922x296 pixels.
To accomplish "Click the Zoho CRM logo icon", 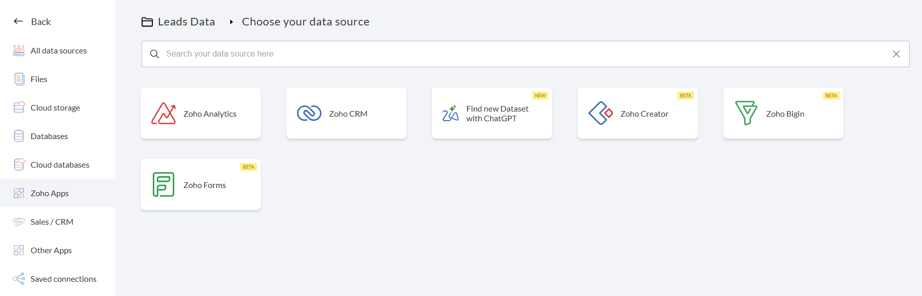I will (309, 113).
